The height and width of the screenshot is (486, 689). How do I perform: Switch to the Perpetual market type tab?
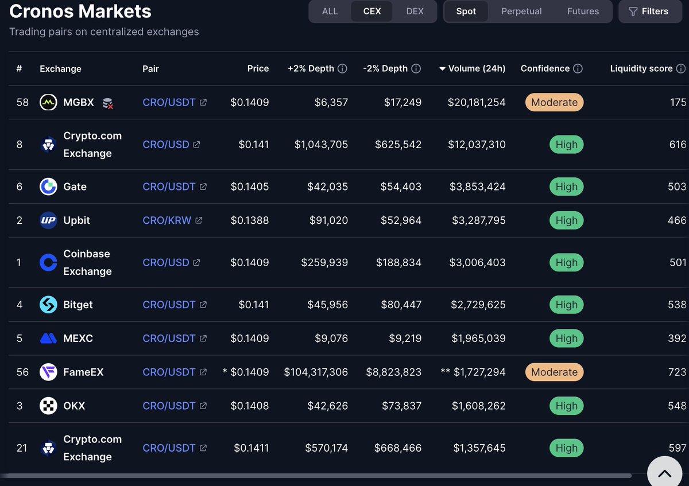(522, 11)
